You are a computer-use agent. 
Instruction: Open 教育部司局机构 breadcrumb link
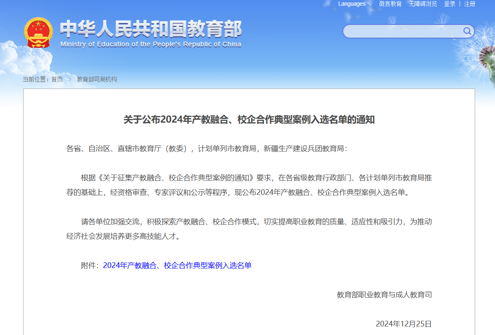coord(97,79)
